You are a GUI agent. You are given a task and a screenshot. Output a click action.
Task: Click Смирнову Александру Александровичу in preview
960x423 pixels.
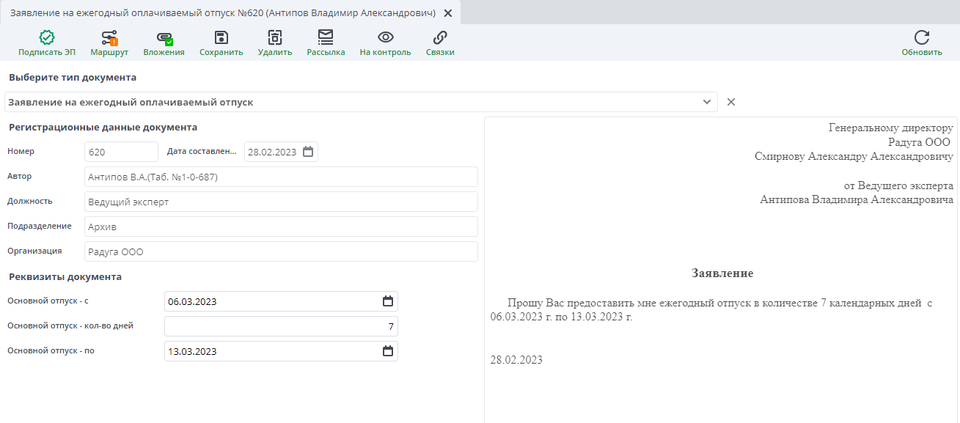coord(854,156)
